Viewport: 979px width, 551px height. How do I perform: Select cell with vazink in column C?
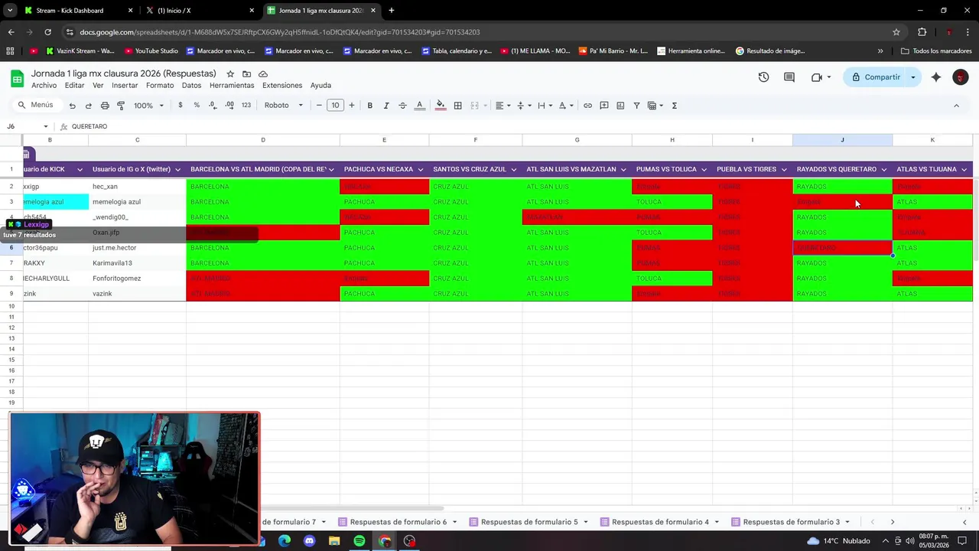point(137,294)
